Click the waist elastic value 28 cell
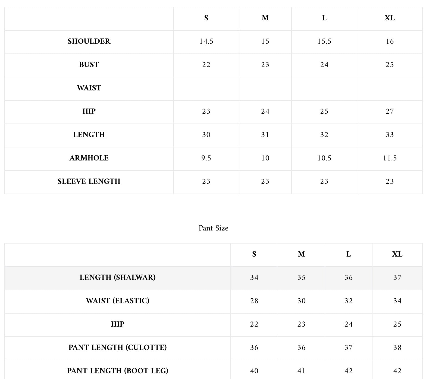 pyautogui.click(x=254, y=301)
